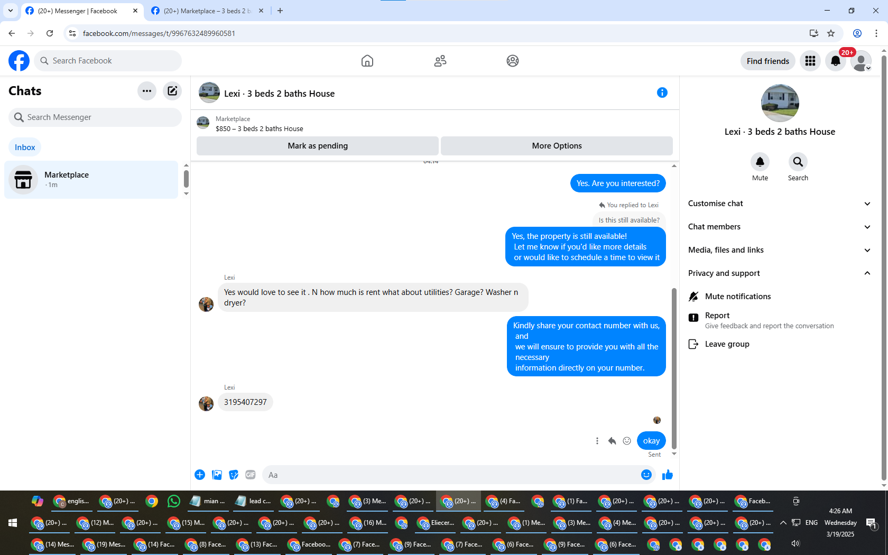This screenshot has height=555, width=888.
Task: Open WhatsApp from taskbar
Action: click(x=174, y=501)
